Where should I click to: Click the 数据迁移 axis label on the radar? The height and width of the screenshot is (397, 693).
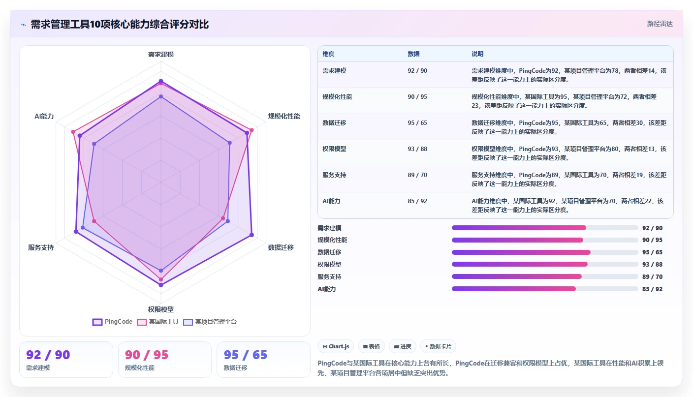281,247
